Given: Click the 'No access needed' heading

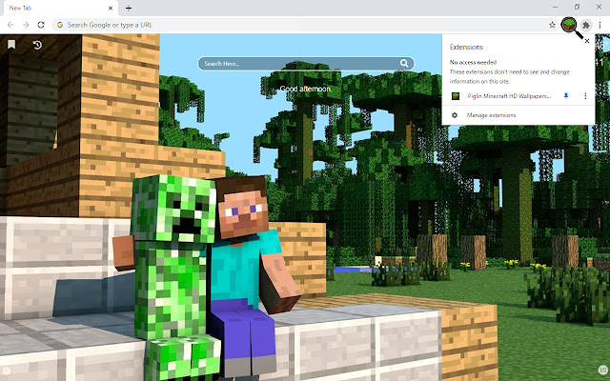Looking at the screenshot, I should (473, 62).
